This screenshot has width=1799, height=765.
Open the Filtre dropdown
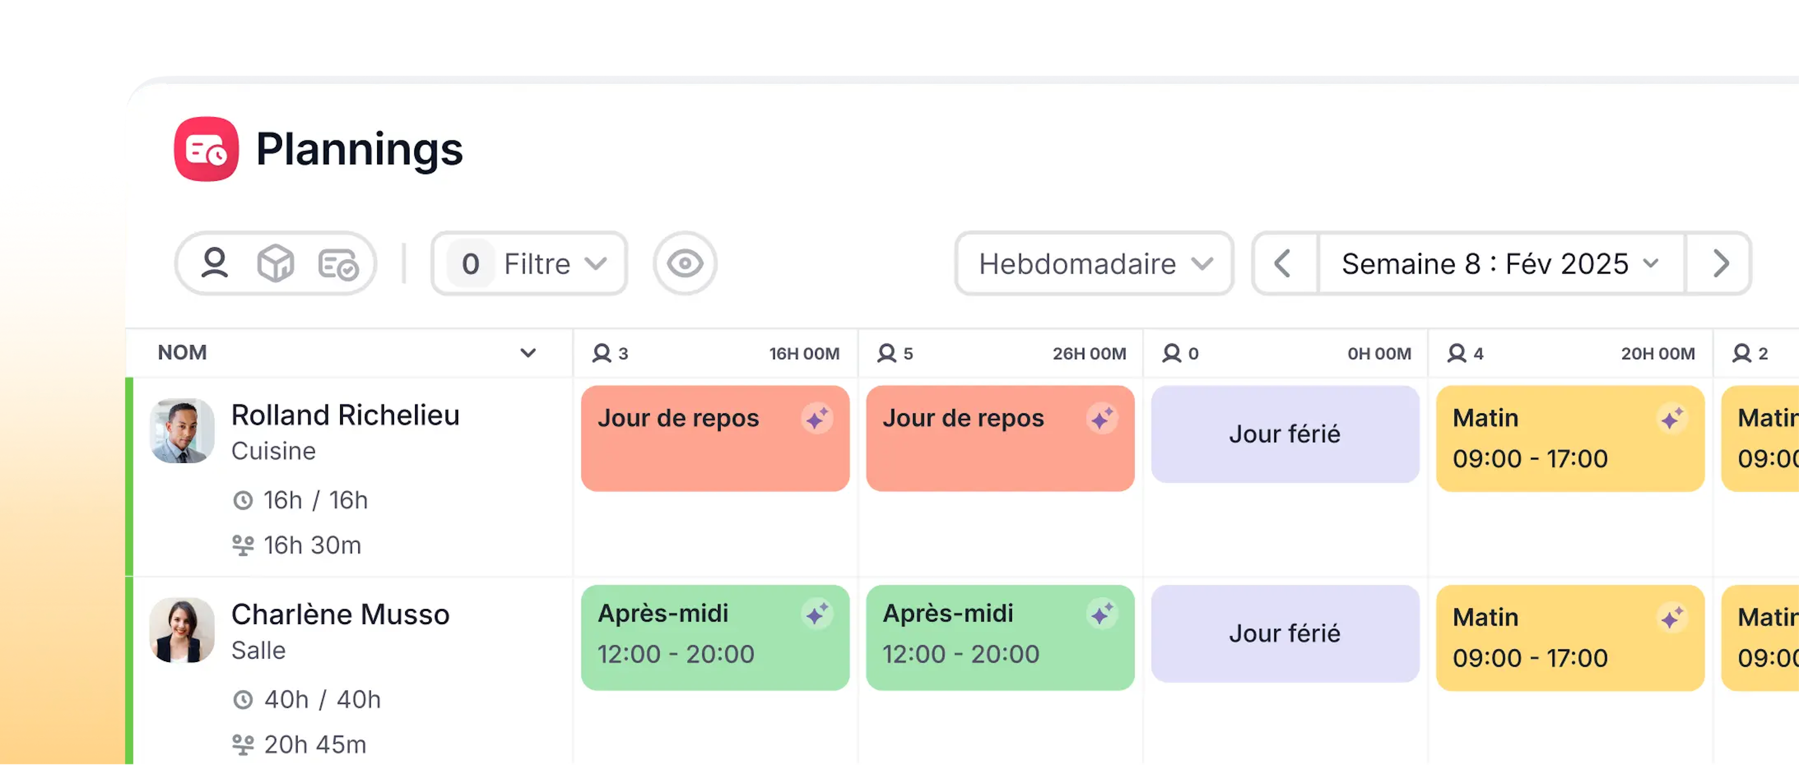point(529,263)
